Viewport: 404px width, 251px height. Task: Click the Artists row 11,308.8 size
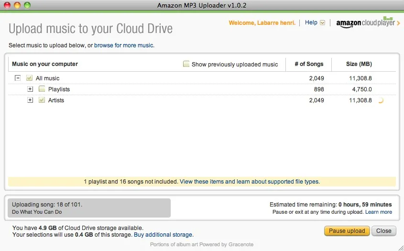(360, 100)
